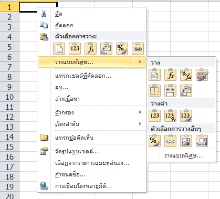Image resolution: width=220 pixels, height=199 pixels.
Task: Select Linked Picture paste icon
Action: (x=202, y=141)
